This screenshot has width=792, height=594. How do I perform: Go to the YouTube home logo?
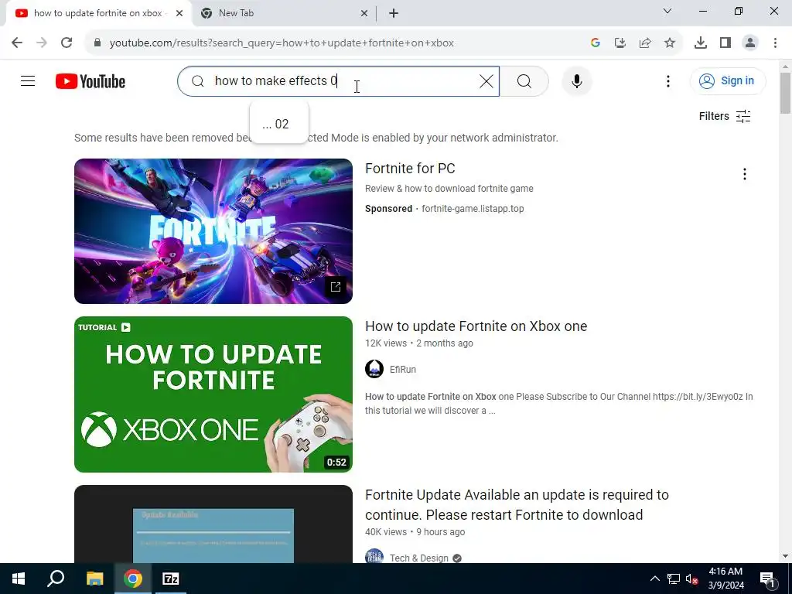90,81
